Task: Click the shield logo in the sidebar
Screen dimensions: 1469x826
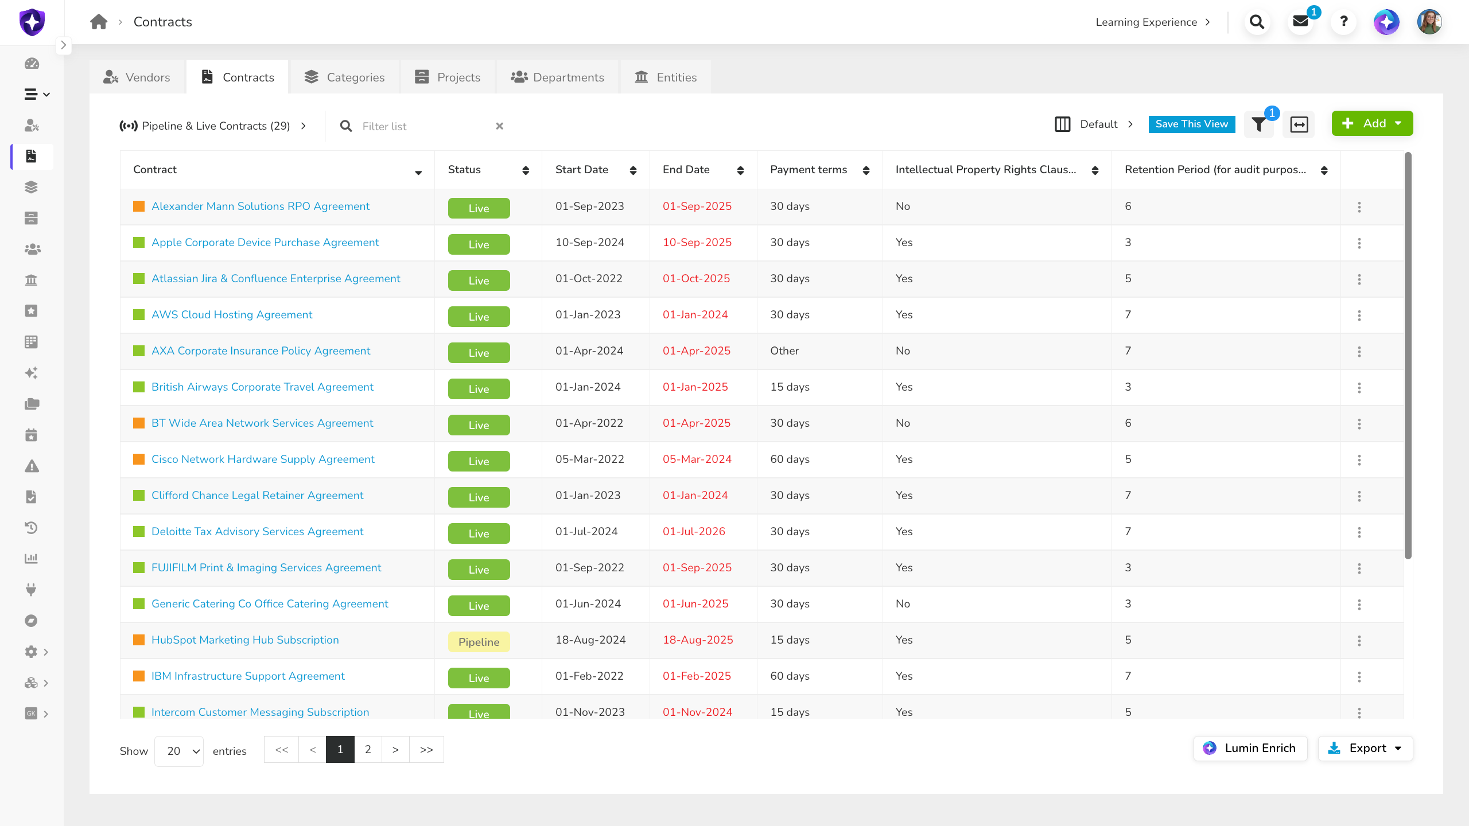Action: click(32, 22)
